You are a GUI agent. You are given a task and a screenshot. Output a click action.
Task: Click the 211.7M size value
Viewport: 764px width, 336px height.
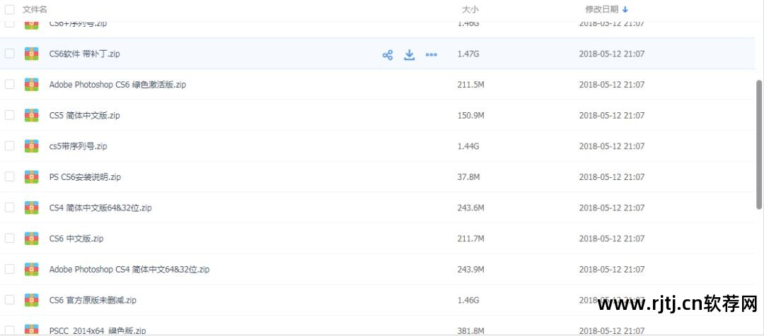pos(470,239)
